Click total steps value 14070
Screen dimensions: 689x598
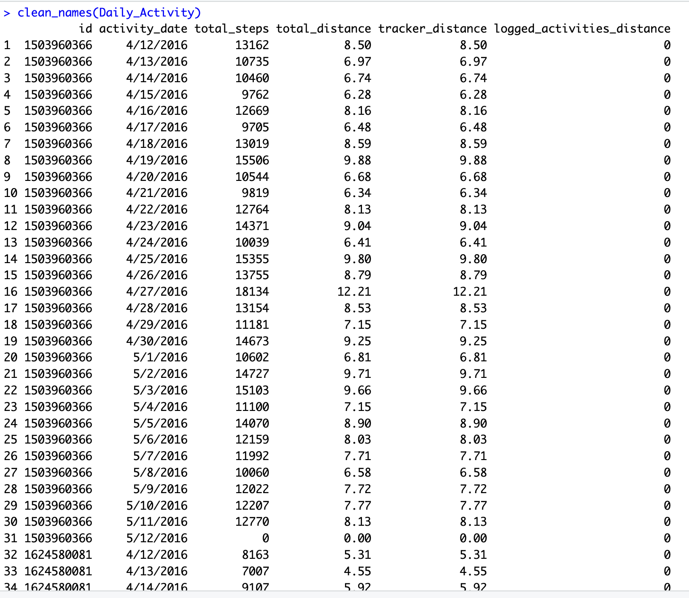252,423
